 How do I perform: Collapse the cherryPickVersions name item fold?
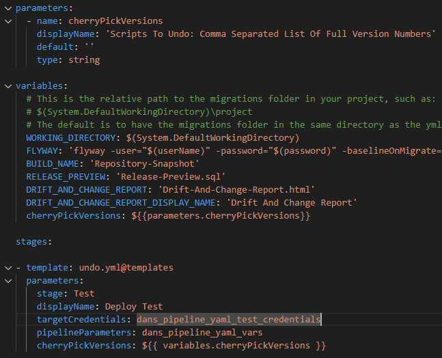coord(8,21)
